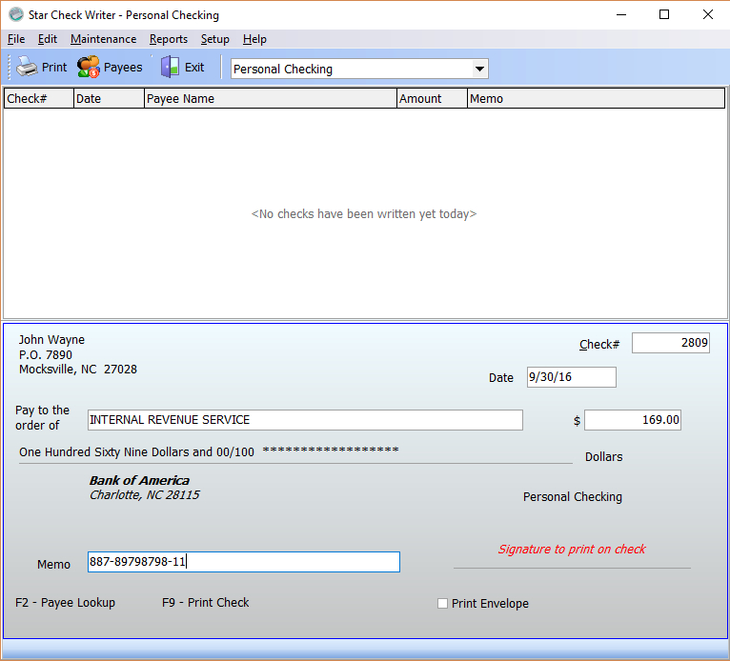730x661 pixels.
Task: Click the Charlotte, NC 28115 text
Action: 144,495
